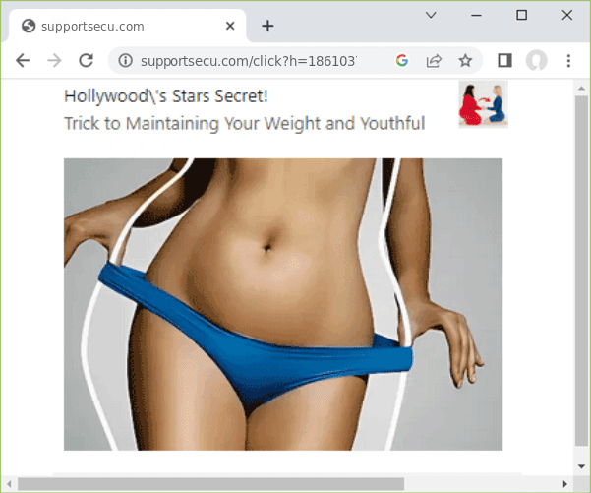Click the Hollywood's Stars Secret headline

(165, 96)
